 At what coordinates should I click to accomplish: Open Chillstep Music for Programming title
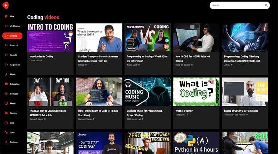pyautogui.click(x=145, y=113)
